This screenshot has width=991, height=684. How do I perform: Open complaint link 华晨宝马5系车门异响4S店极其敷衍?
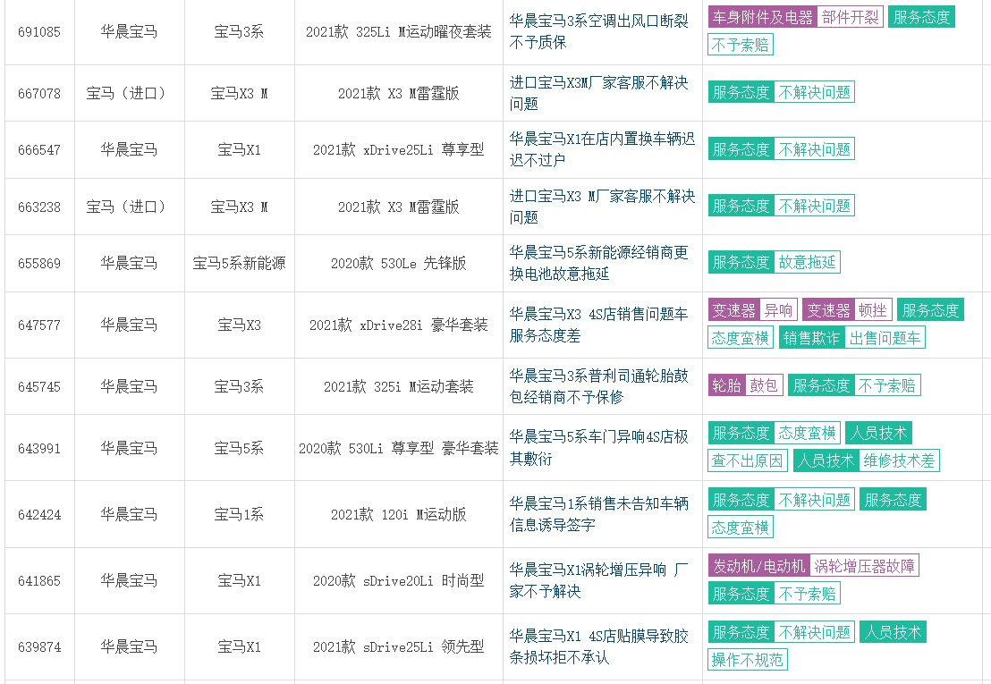pyautogui.click(x=598, y=447)
